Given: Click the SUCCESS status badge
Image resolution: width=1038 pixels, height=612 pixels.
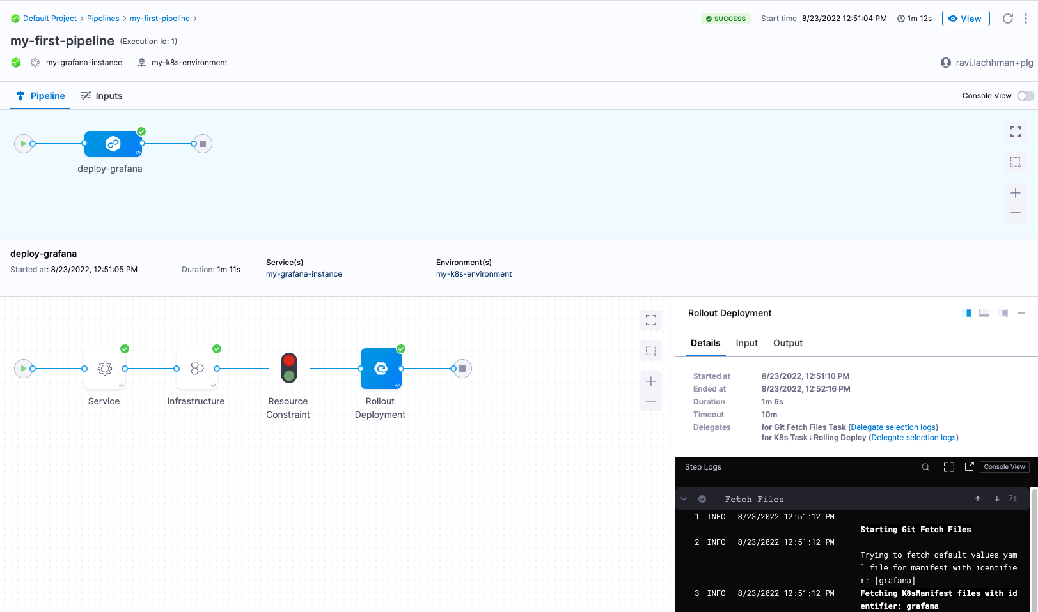Looking at the screenshot, I should pos(726,19).
